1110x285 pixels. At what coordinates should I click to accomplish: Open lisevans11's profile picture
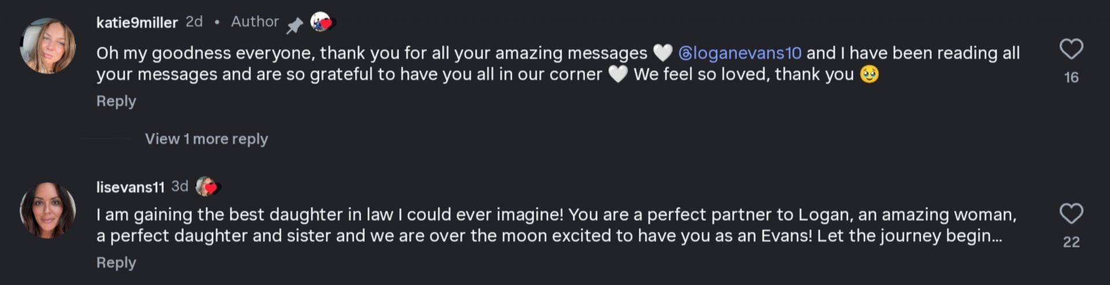[48, 211]
